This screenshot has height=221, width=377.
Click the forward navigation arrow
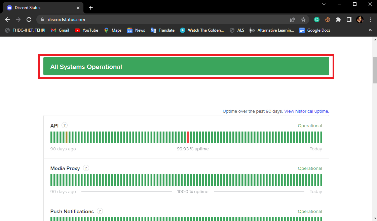tap(18, 20)
